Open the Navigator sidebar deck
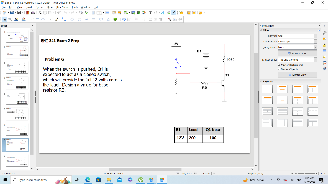This screenshot has width=328, height=184. [324, 68]
